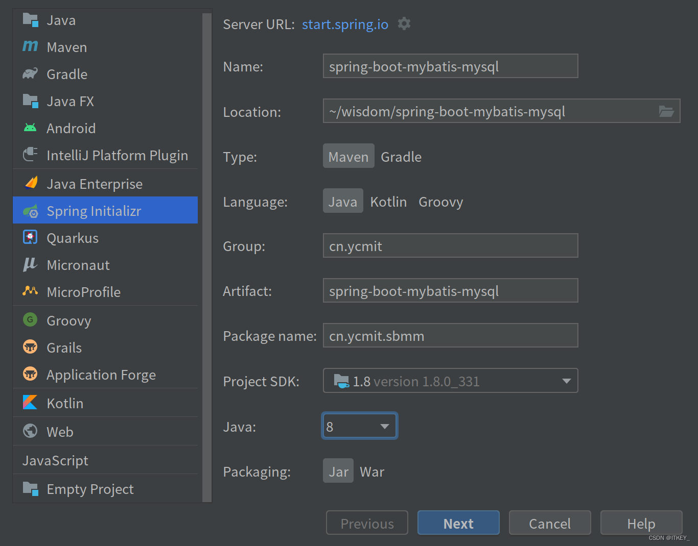The image size is (698, 546).
Task: Select War packaging
Action: click(x=372, y=471)
